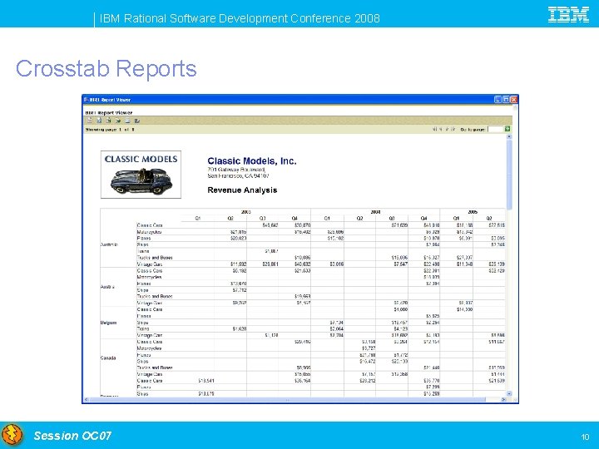Toggle the table of contents icon
The image size is (599, 449).
[x=89, y=121]
